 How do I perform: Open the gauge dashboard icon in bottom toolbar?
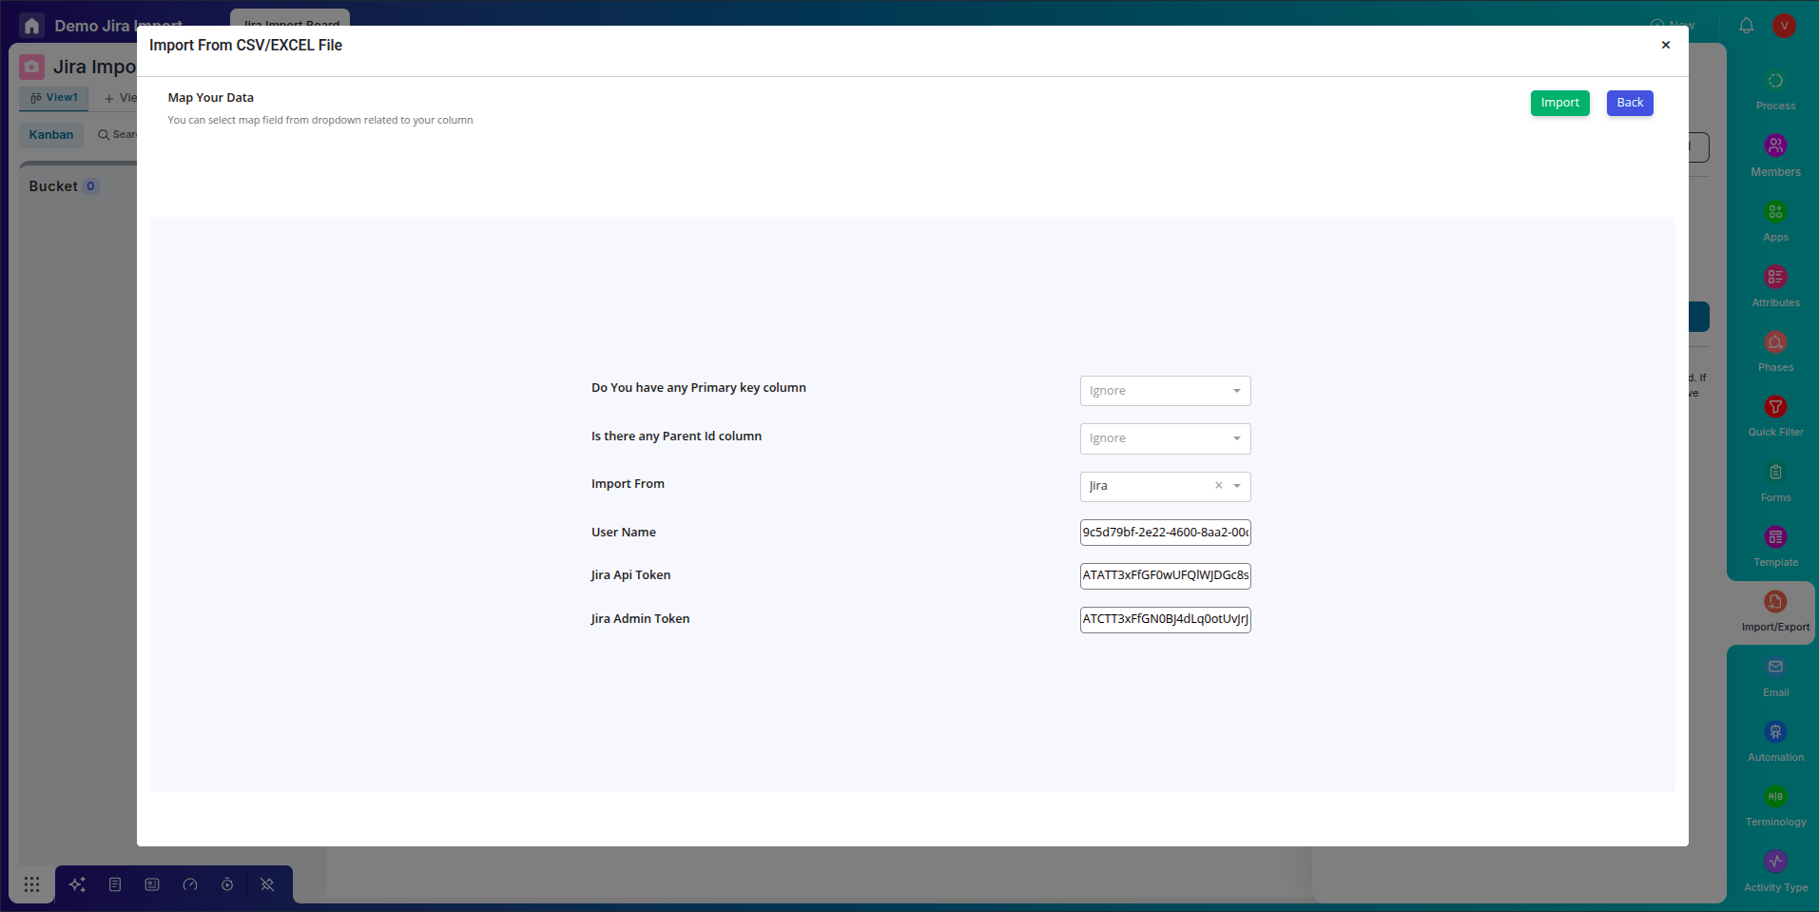190,884
